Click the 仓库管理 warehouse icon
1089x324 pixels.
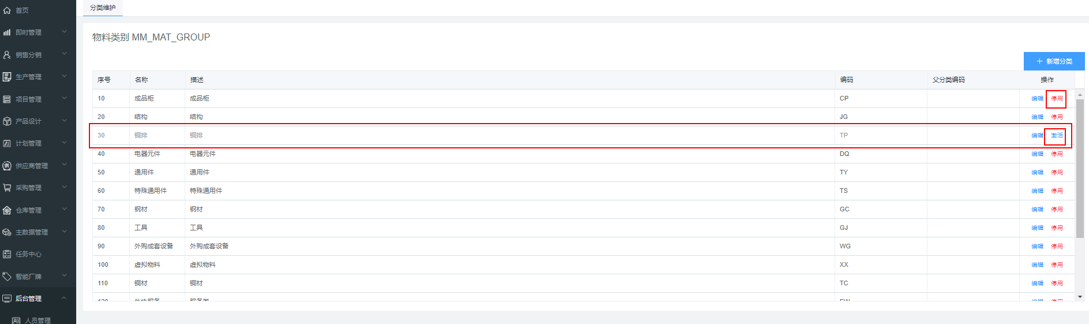(7, 210)
